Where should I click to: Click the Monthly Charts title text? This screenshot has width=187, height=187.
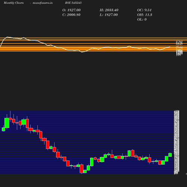[x=13, y=3]
